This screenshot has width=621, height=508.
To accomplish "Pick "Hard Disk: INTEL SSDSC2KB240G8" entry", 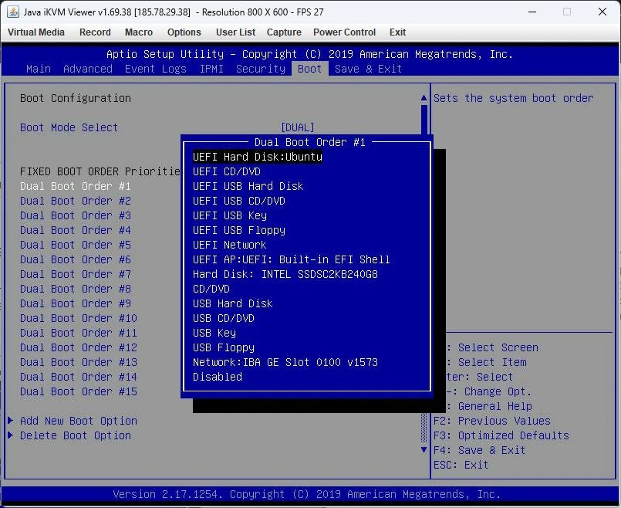I will pyautogui.click(x=285, y=274).
